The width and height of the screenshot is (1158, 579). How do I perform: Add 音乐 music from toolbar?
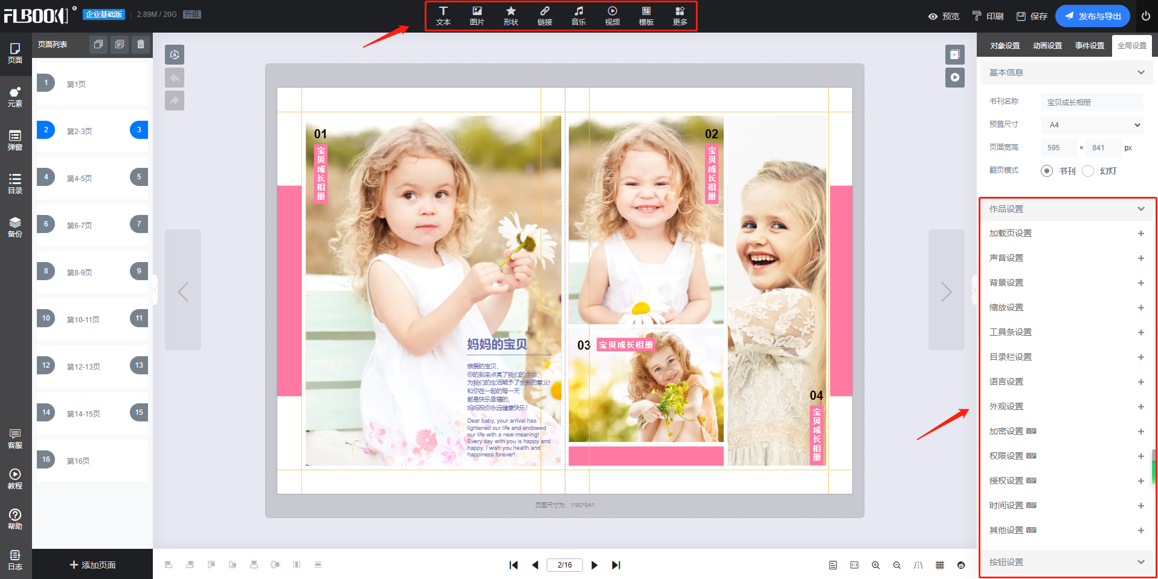point(579,16)
